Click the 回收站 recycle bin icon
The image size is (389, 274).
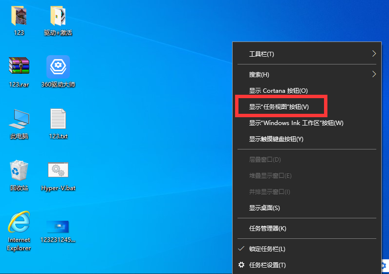click(x=19, y=171)
